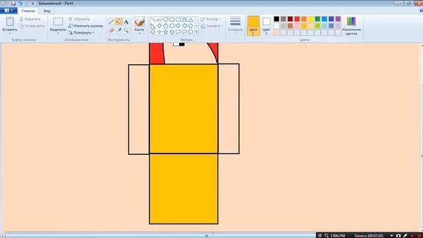Pick the black color swatch
Viewport: 423px width, 238px height.
276,19
